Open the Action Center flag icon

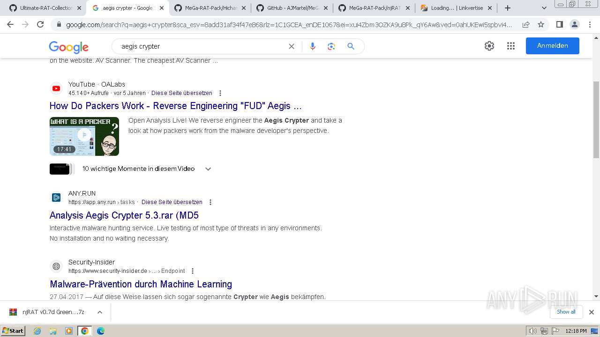pyautogui.click(x=555, y=331)
